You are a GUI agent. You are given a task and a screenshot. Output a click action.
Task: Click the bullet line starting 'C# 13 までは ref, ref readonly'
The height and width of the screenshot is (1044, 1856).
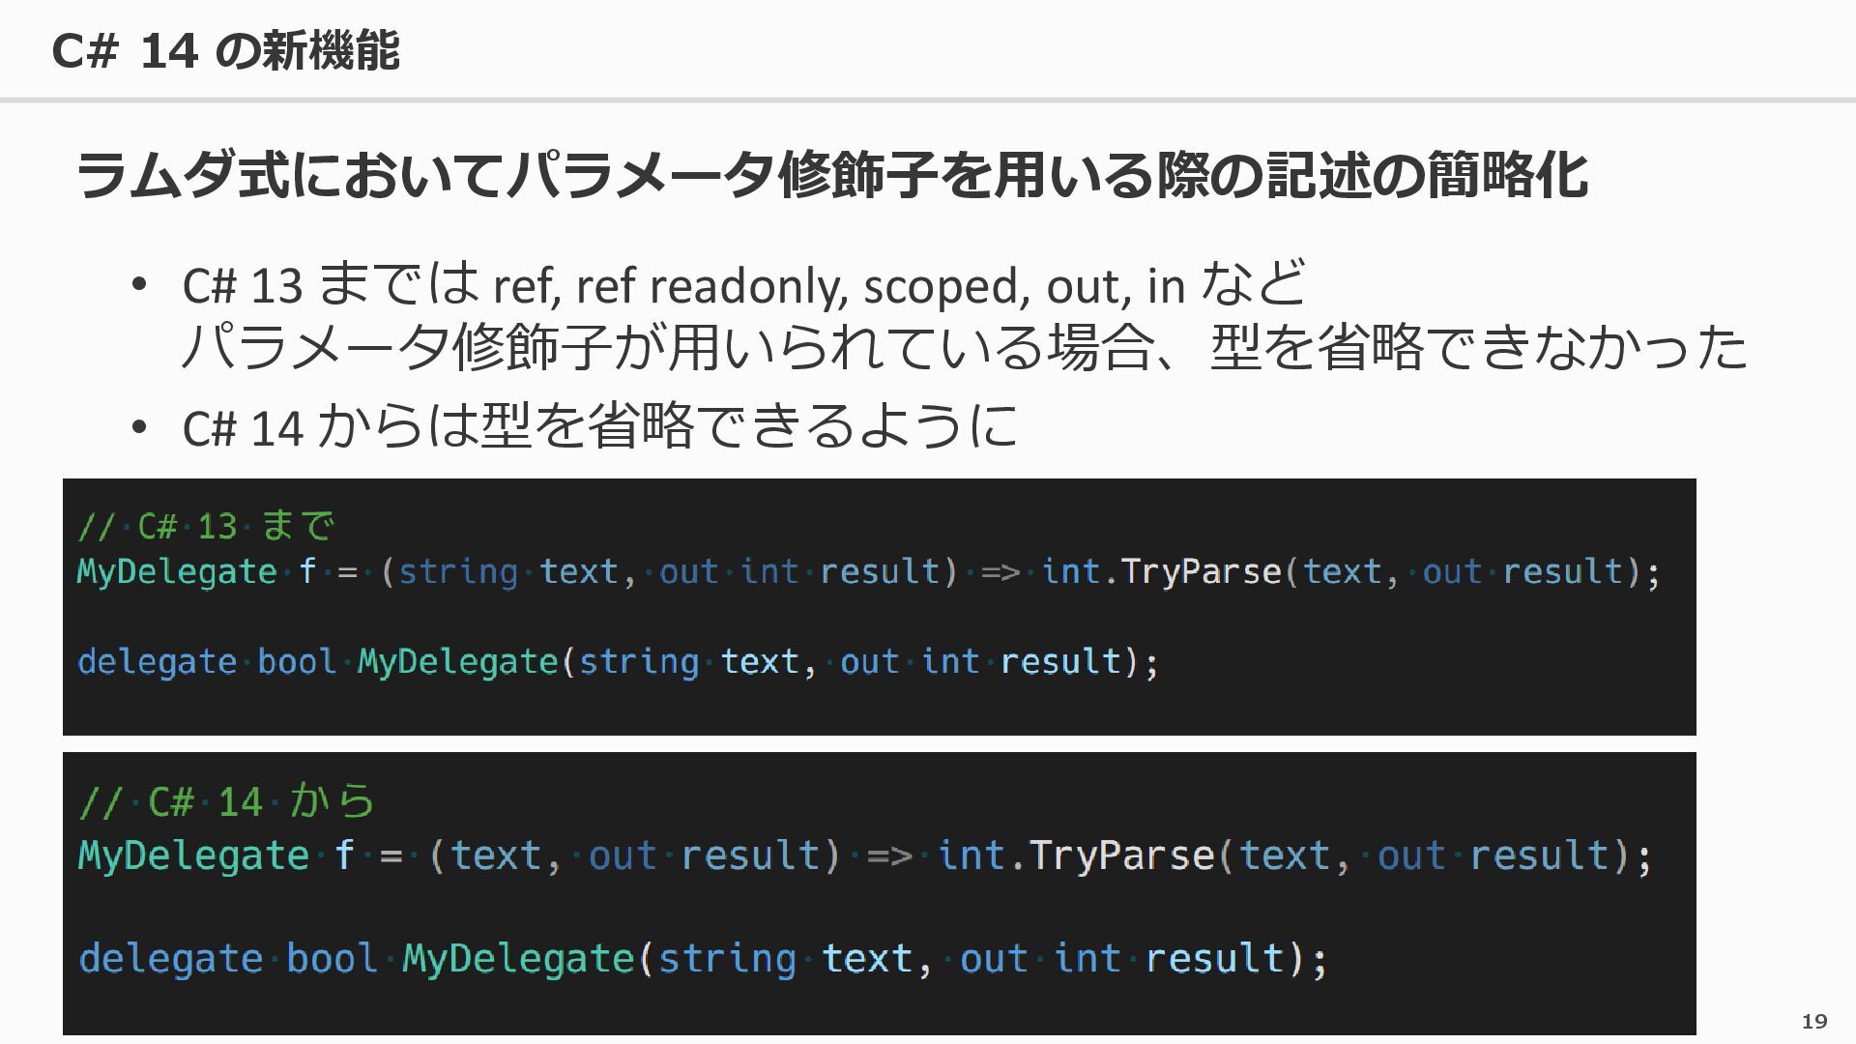744,284
